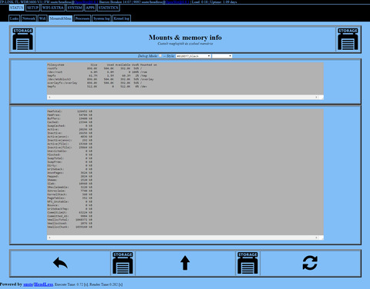Click the back arrow icon in footer
370x289 pixels.
pos(60,263)
